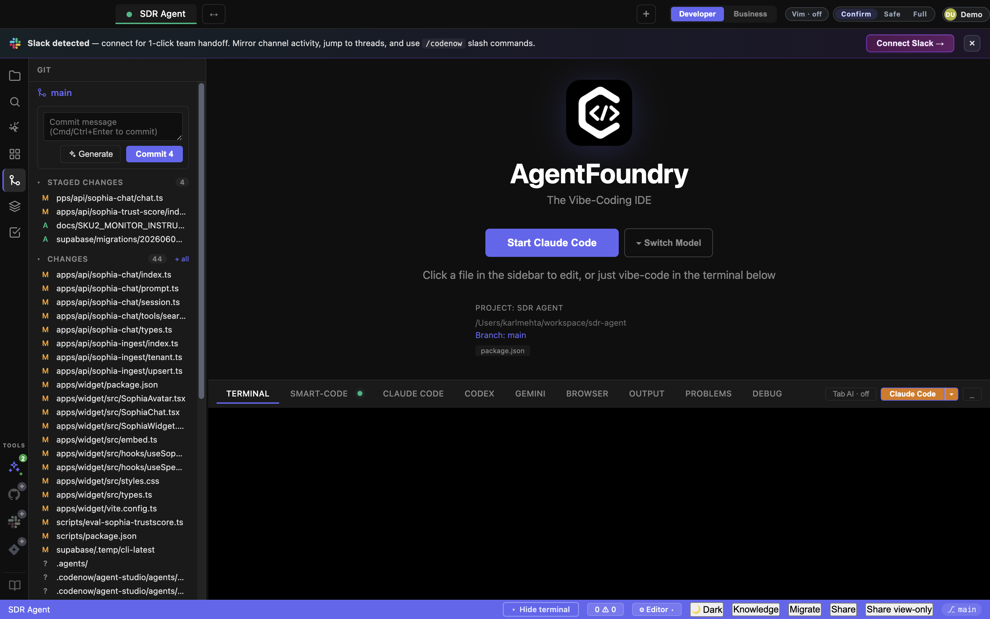Open the errors and warnings counter
This screenshot has width=990, height=619.
[x=605, y=610]
